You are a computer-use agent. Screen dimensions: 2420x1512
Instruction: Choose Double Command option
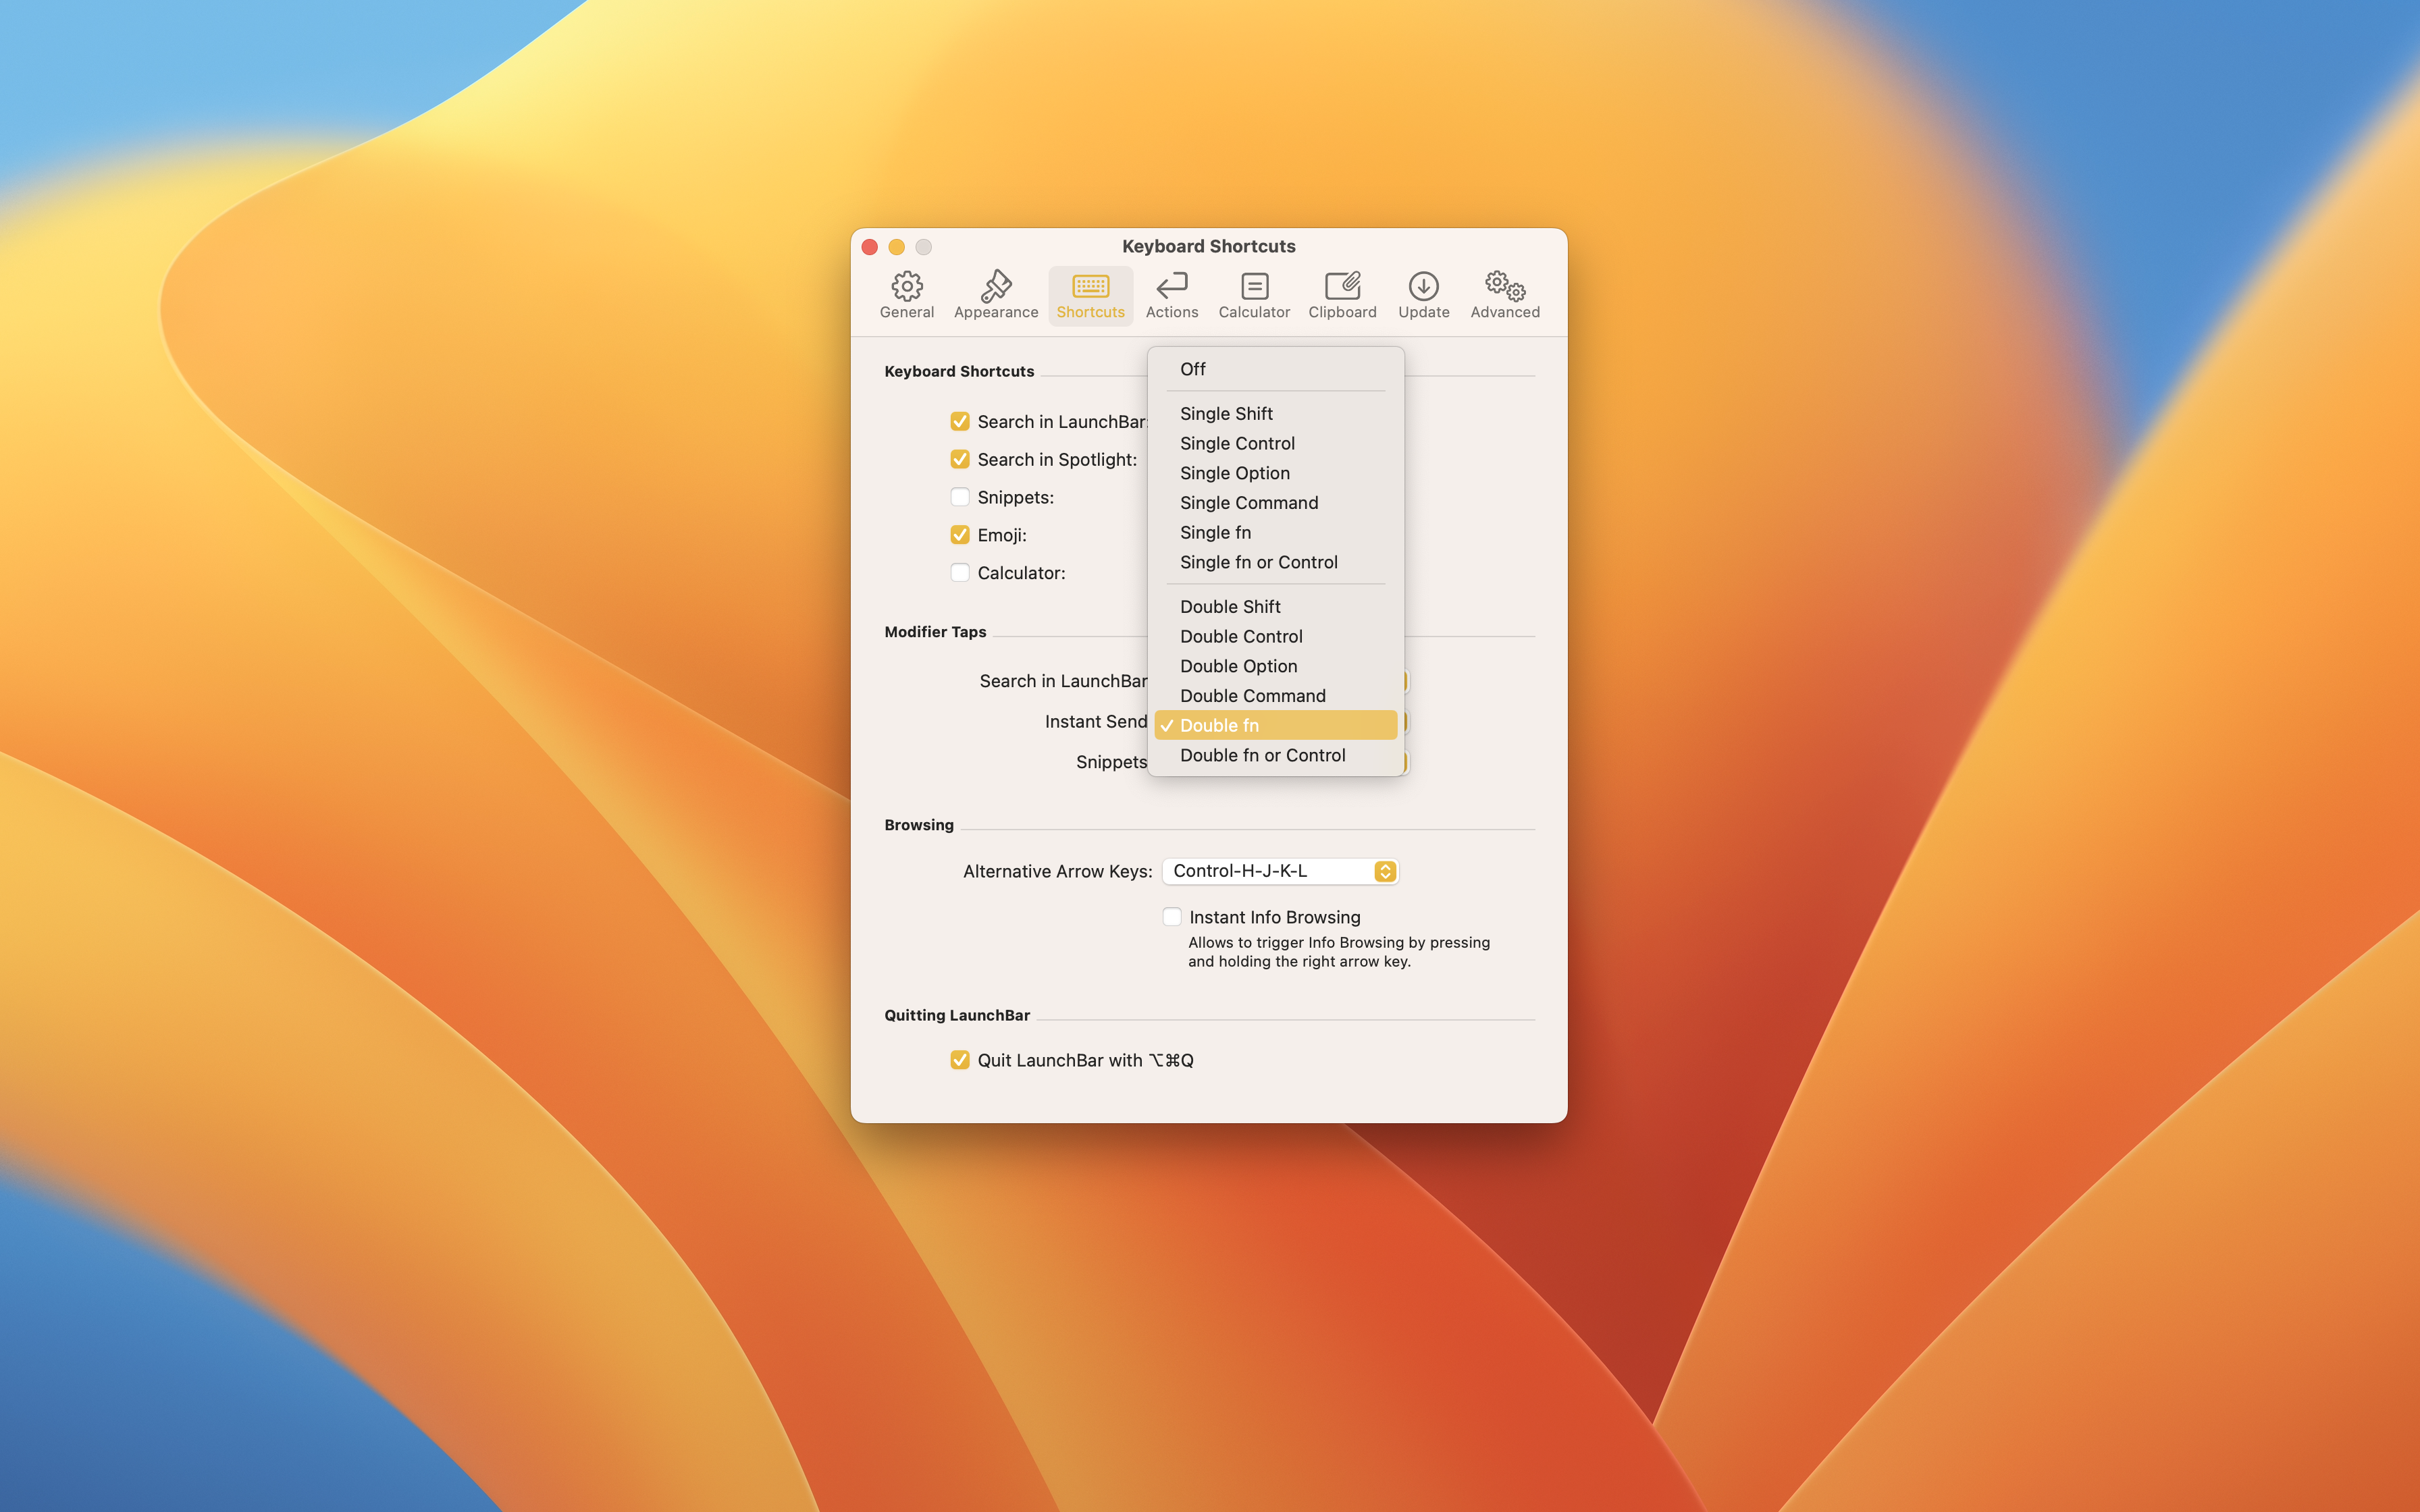1275,696
